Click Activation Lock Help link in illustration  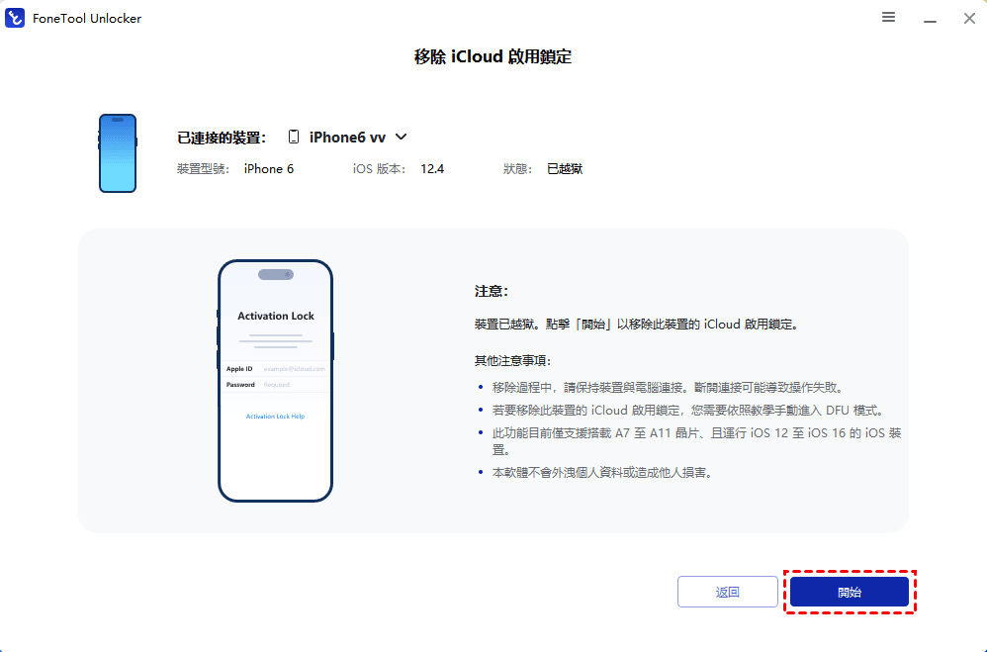tap(275, 417)
